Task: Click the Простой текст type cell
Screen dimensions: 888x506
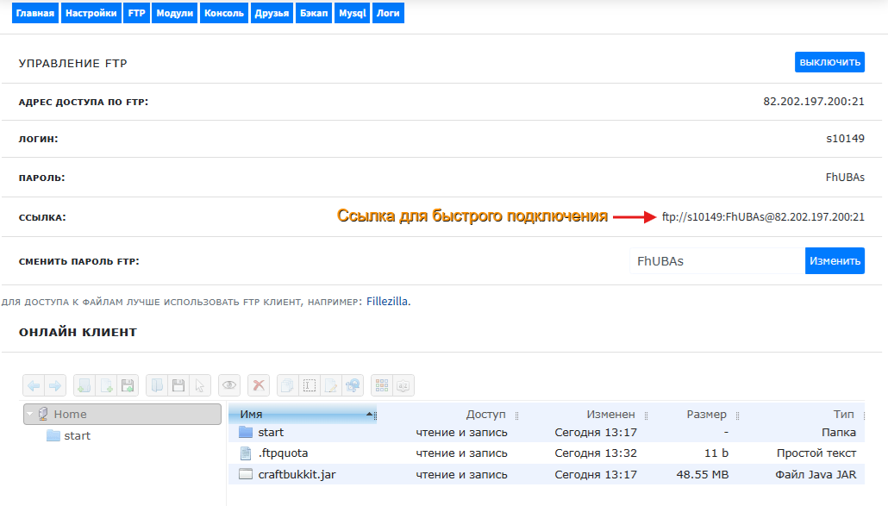Action: click(816, 453)
